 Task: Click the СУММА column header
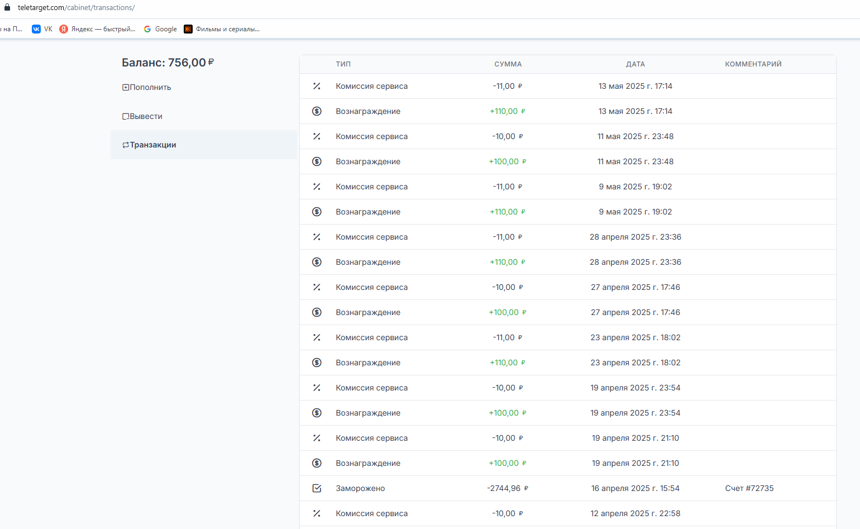[508, 64]
